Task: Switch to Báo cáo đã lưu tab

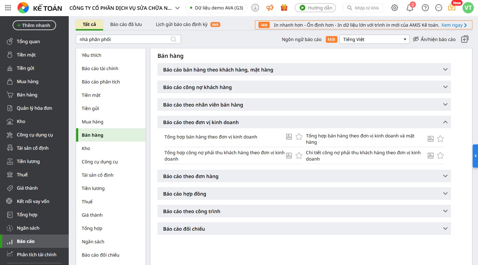Action: (126, 25)
